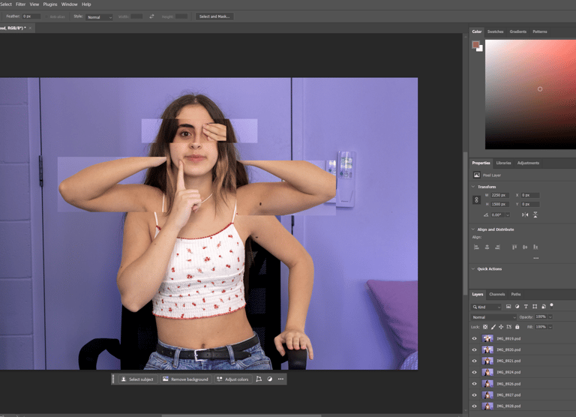
Task: Click the Feather input field
Action: (31, 16)
